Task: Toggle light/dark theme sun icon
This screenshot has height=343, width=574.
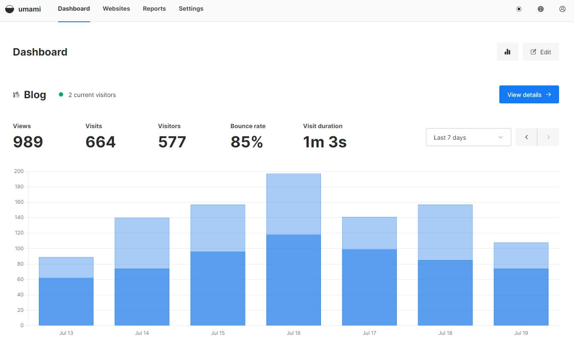Action: click(519, 9)
